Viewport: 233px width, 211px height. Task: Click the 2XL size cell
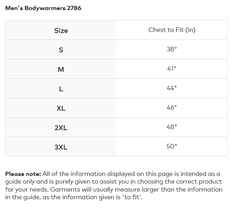click(61, 128)
